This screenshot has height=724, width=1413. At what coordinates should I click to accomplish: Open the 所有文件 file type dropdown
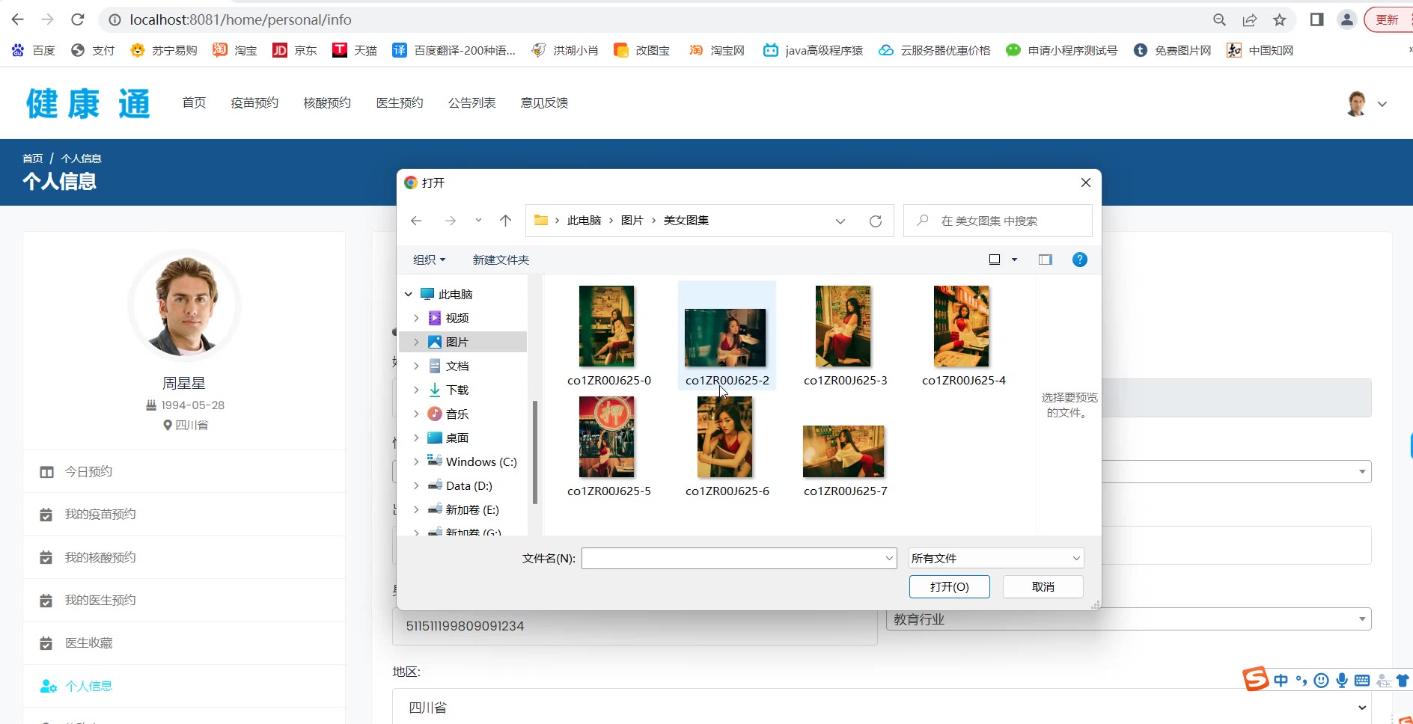coord(996,558)
